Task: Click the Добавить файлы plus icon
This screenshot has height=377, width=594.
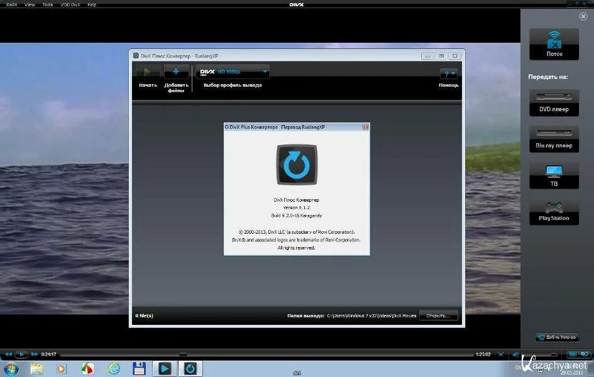Action: 176,71
